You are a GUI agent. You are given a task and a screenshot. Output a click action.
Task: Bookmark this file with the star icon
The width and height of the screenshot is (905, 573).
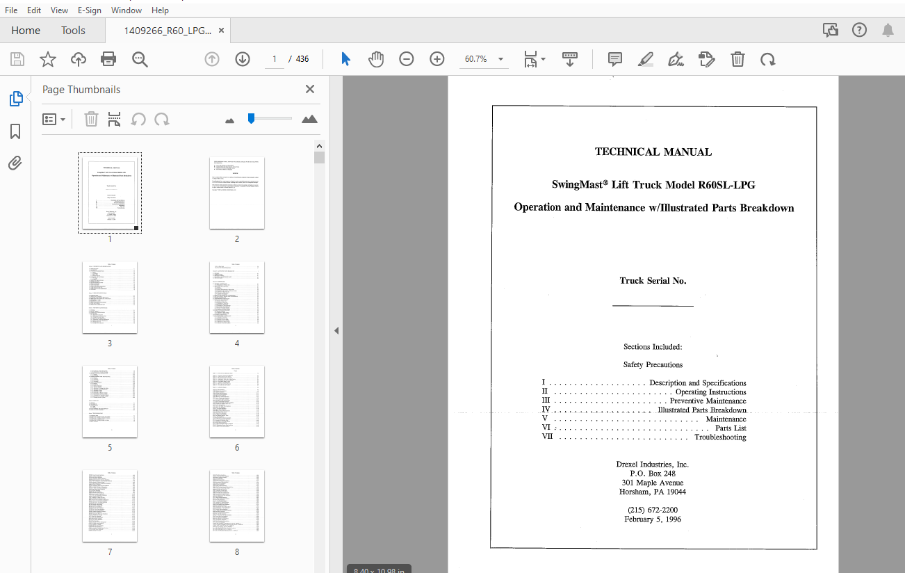coord(48,59)
